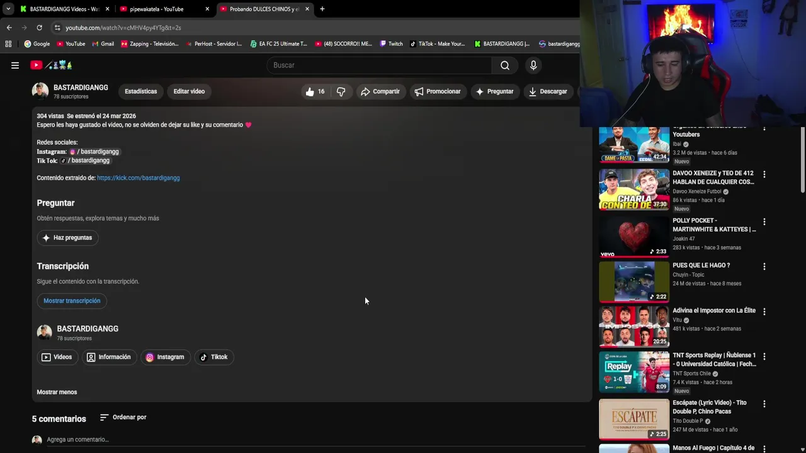806x453 pixels.
Task: Open TikTok - Make Your... bookmark
Action: pyautogui.click(x=437, y=44)
